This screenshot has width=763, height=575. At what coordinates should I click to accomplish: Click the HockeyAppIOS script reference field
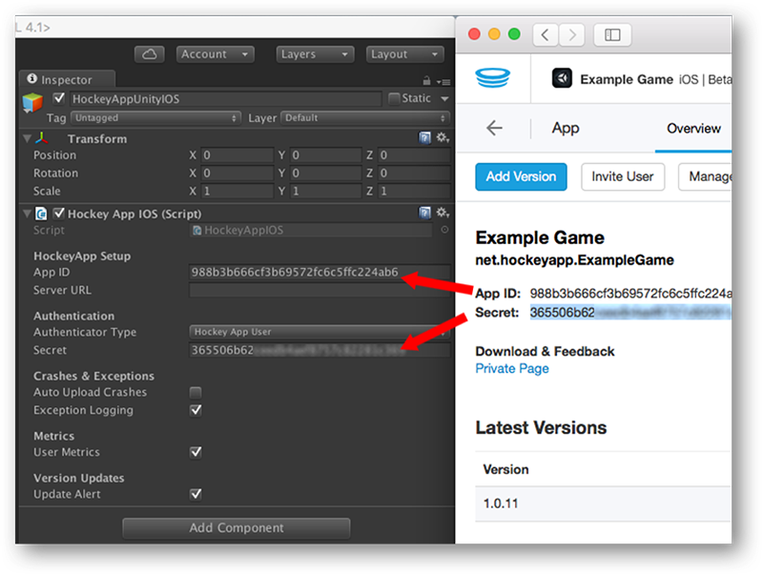311,230
